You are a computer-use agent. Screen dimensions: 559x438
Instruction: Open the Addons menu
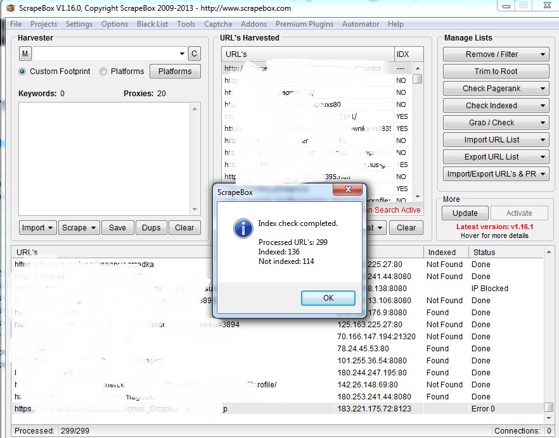(254, 24)
